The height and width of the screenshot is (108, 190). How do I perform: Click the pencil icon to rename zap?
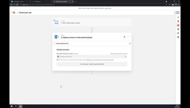18,13
